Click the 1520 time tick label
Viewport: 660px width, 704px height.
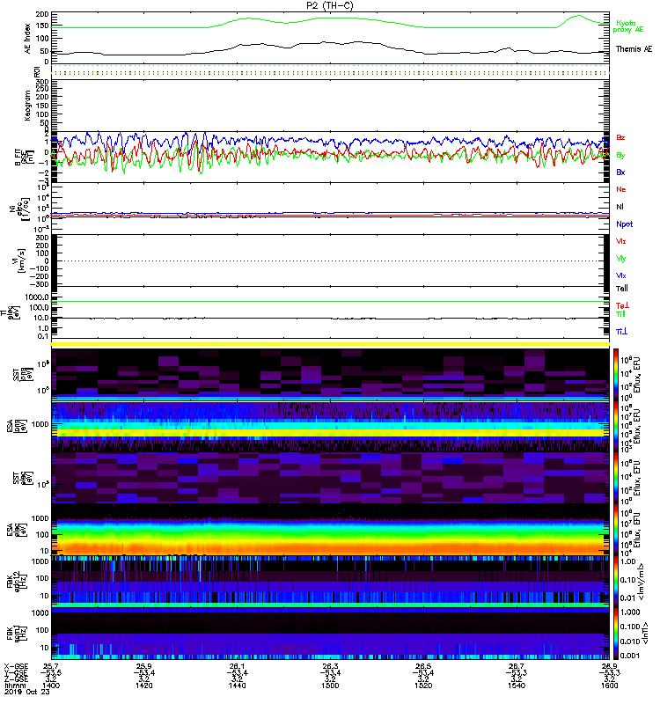(x=423, y=686)
